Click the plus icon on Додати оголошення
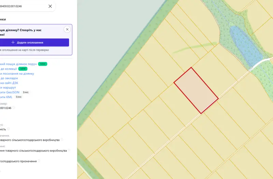This screenshot has width=273, height=179. pyautogui.click(x=13, y=42)
